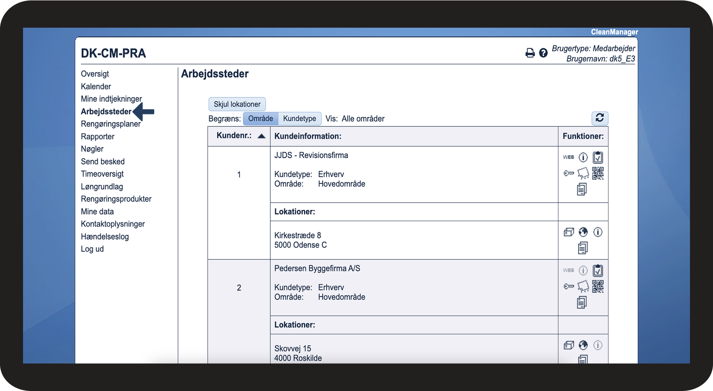Click the WEB icon for JJDS - Revisionsfirma
713x391 pixels.
tap(569, 157)
